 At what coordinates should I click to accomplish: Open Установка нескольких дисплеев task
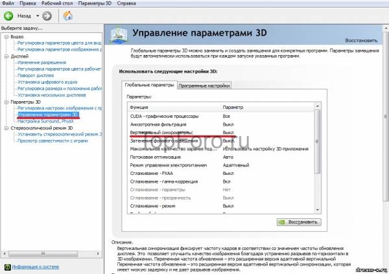tap(52, 95)
